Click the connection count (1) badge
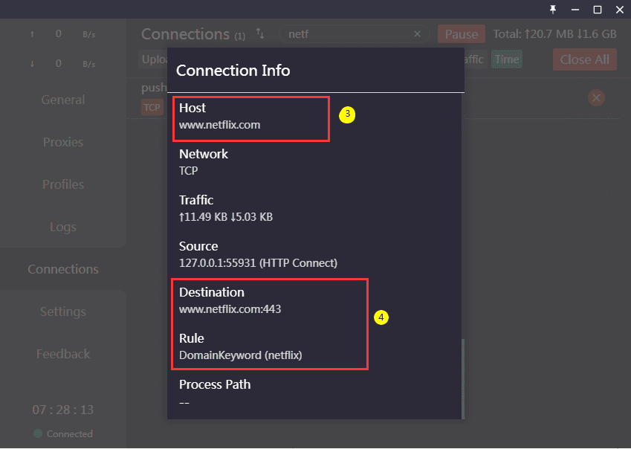This screenshot has height=449, width=631. 240,36
